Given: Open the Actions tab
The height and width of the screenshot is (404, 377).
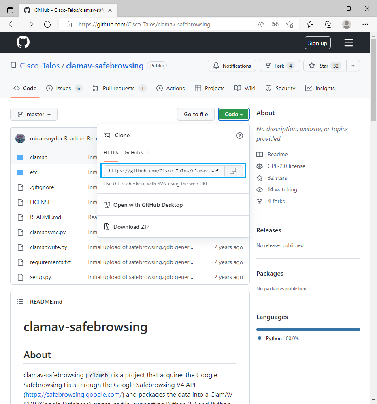Looking at the screenshot, I should coord(170,88).
